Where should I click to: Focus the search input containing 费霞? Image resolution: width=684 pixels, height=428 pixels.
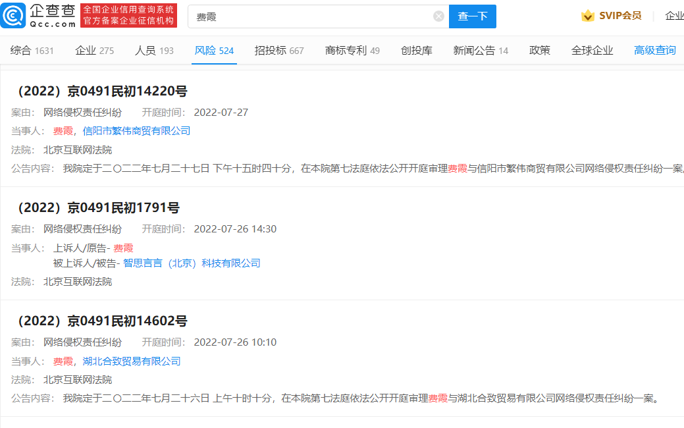319,16
